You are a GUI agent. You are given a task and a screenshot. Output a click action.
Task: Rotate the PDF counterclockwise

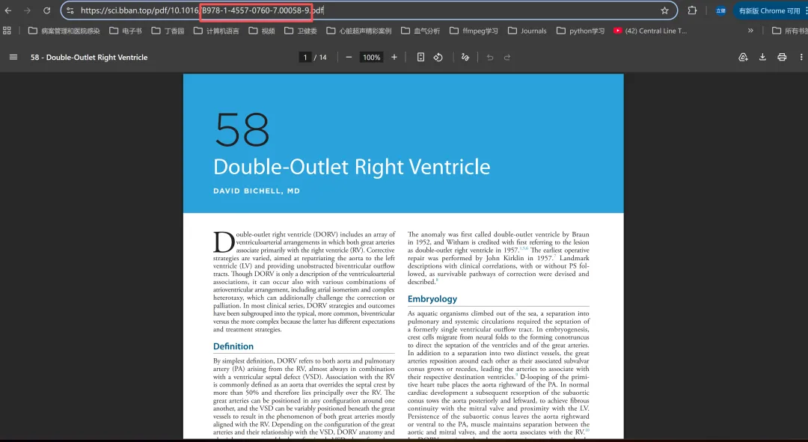pyautogui.click(x=438, y=57)
